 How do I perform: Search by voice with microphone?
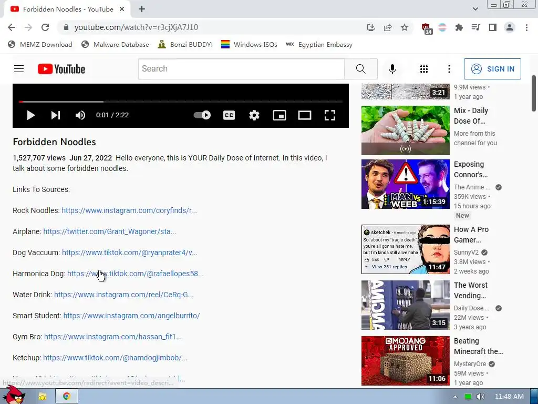[x=392, y=69]
